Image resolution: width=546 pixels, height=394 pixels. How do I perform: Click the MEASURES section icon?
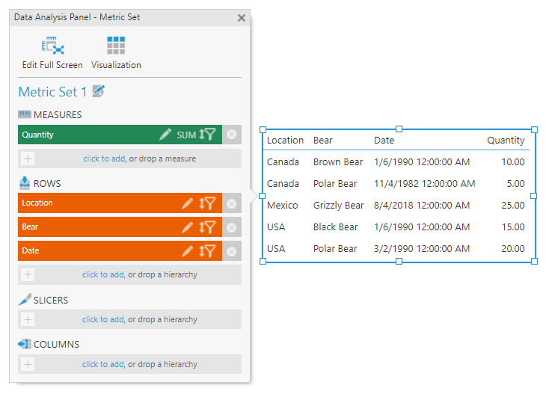click(25, 114)
